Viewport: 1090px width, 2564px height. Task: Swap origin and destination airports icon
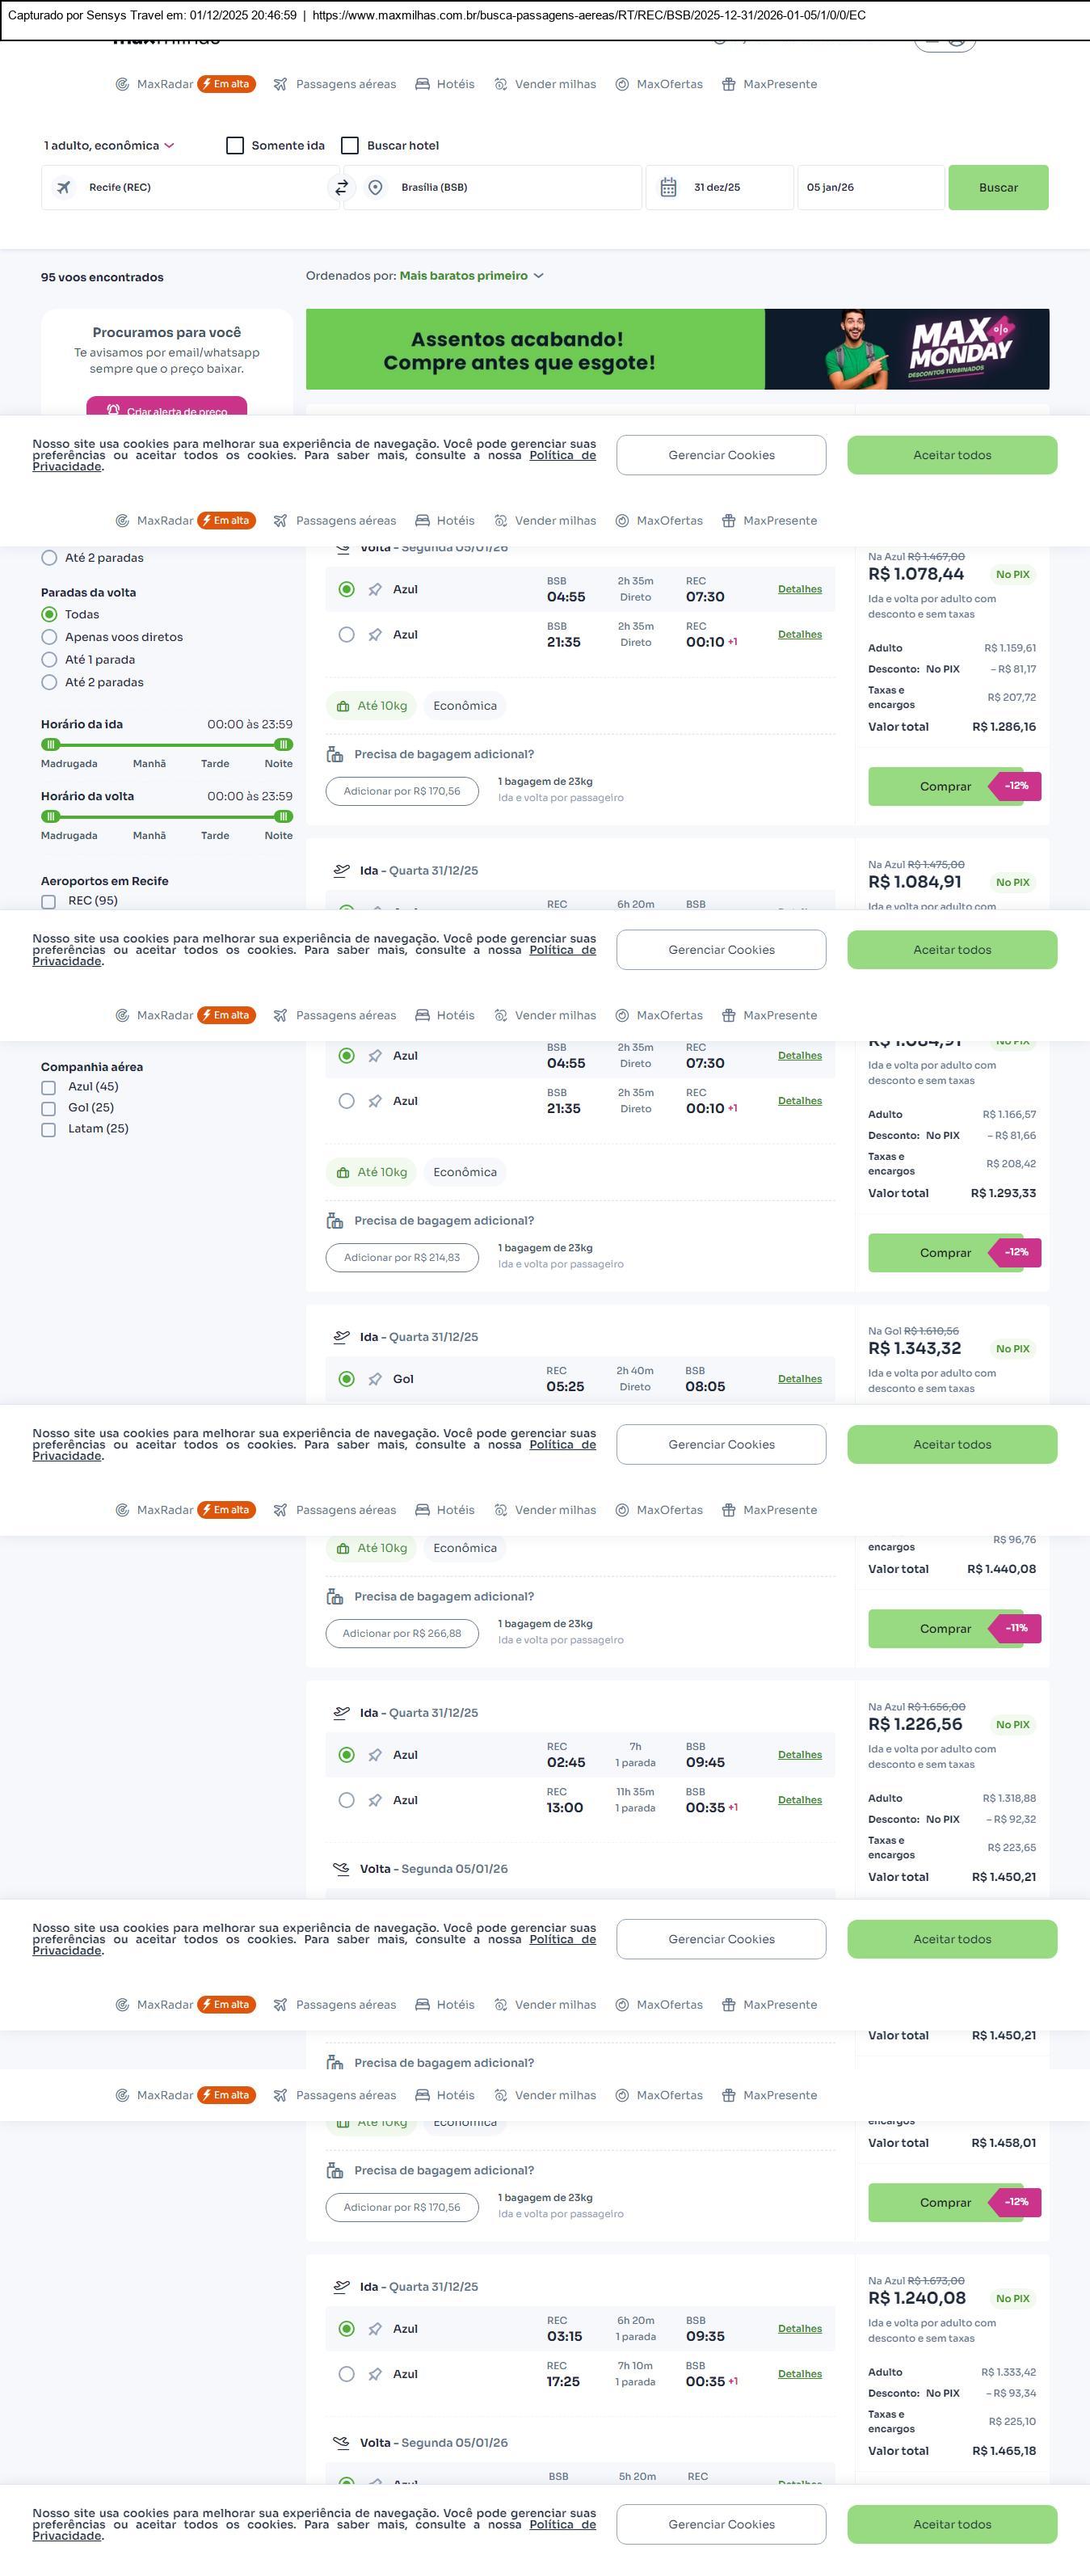pos(342,187)
